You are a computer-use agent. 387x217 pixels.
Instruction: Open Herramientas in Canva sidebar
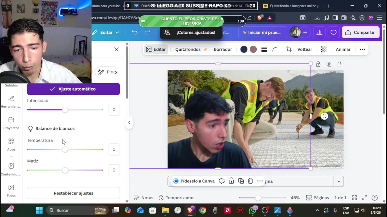click(x=11, y=102)
